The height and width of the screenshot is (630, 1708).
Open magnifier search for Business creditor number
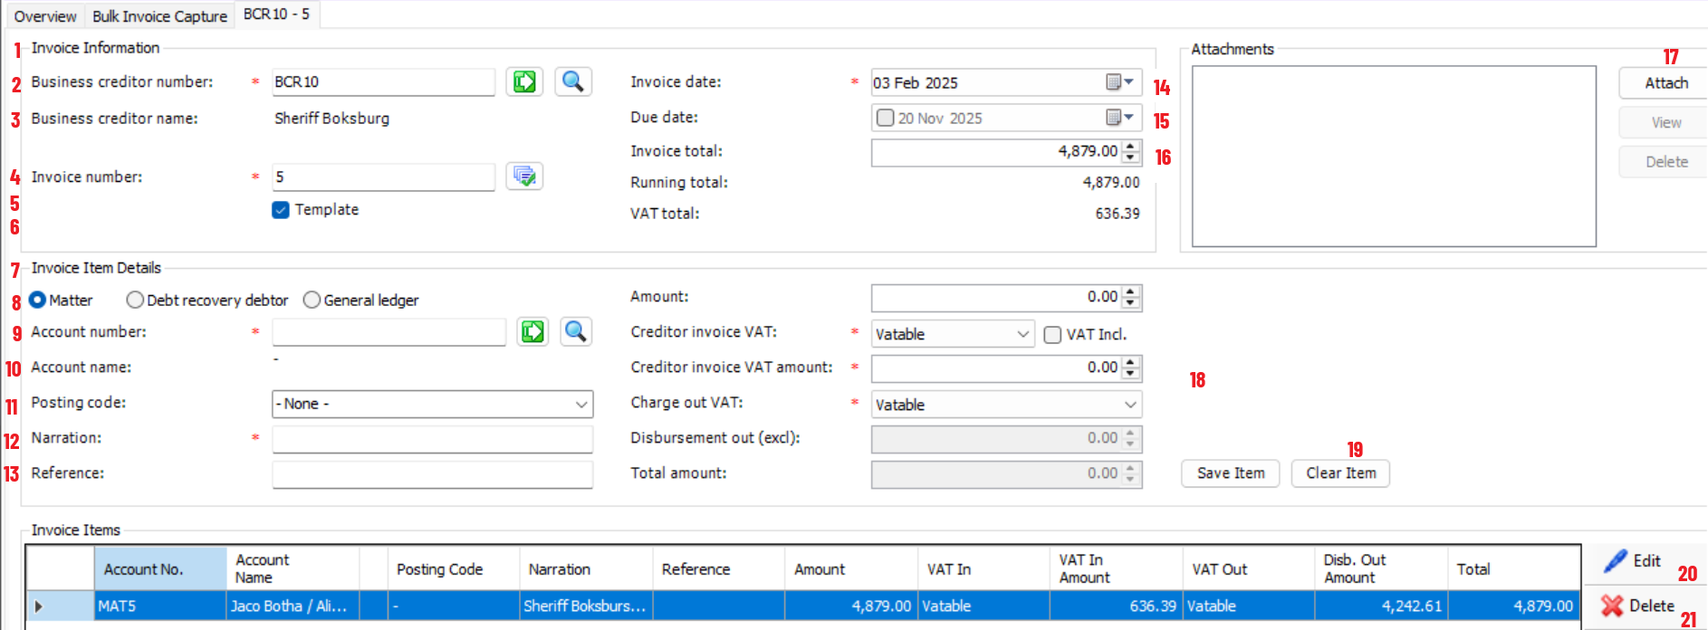572,81
